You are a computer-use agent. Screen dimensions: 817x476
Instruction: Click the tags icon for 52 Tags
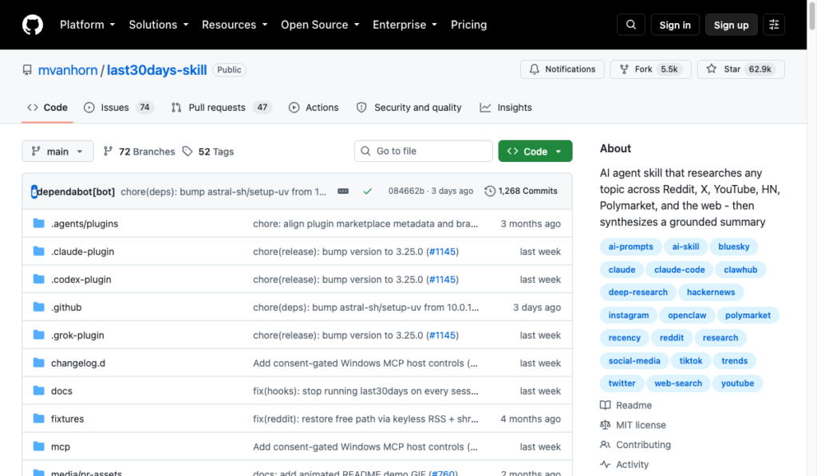pos(187,151)
